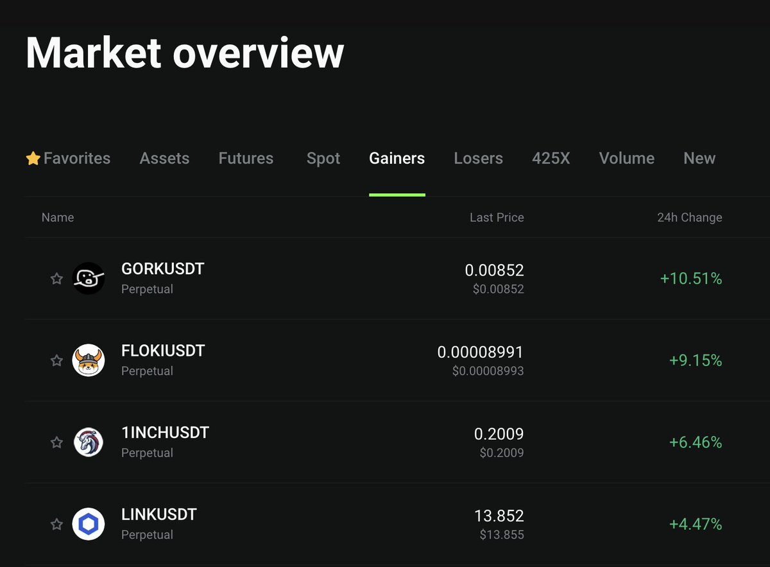Click 1INCHUSDT price 0.2009
The image size is (770, 567).
click(499, 434)
